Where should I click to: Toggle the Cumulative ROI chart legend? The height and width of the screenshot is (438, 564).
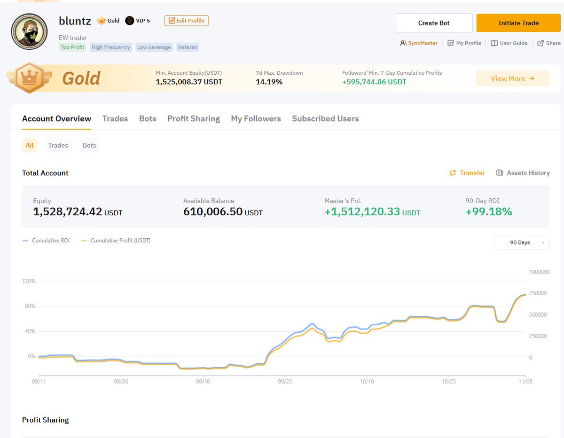46,240
